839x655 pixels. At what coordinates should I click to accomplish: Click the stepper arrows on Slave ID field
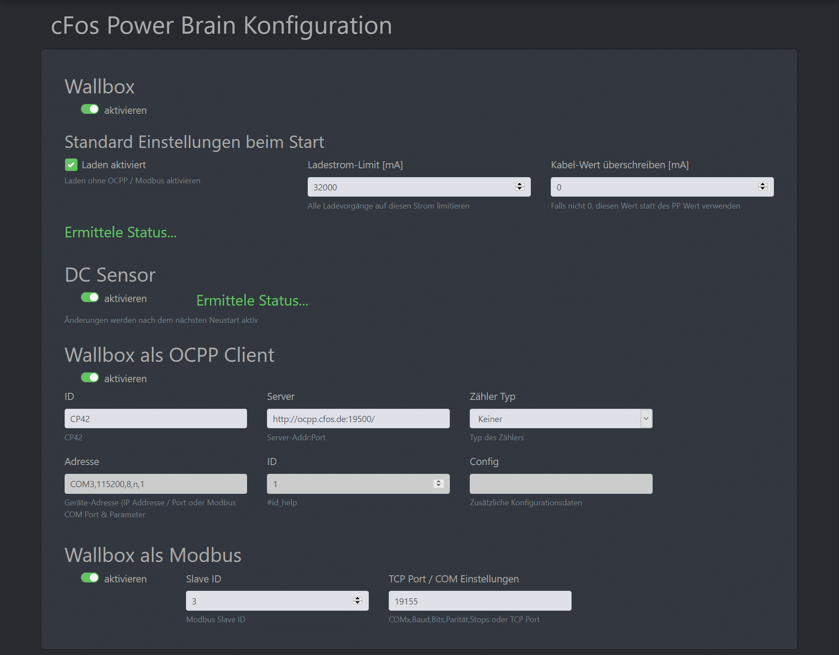point(358,601)
